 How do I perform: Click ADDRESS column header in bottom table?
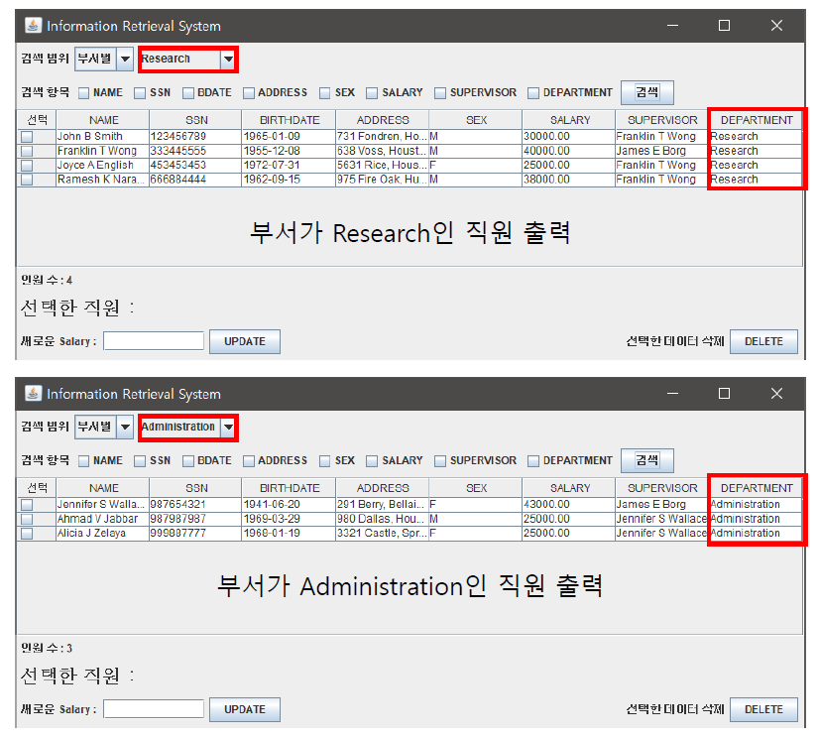click(x=383, y=488)
